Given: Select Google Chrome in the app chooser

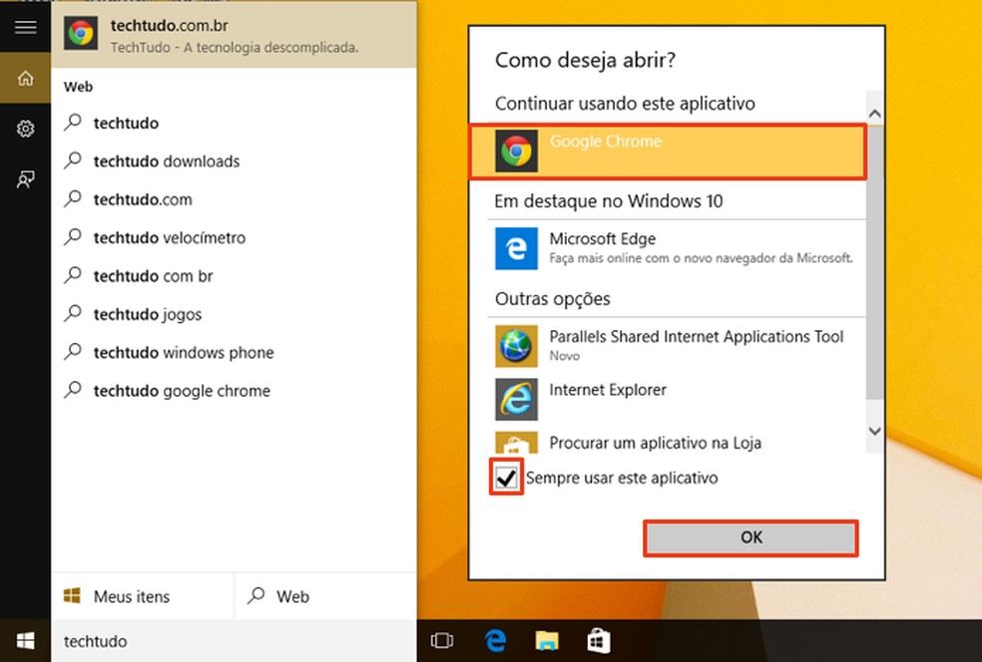Looking at the screenshot, I should (x=667, y=152).
